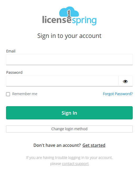Click the green Sign In button
Screen dimensions: 139x170
click(69, 113)
